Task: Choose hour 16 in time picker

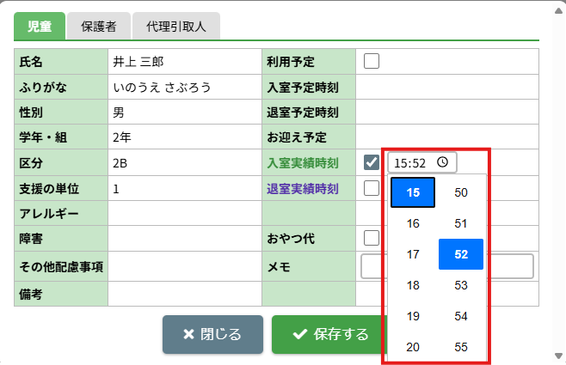Action: pos(413,223)
